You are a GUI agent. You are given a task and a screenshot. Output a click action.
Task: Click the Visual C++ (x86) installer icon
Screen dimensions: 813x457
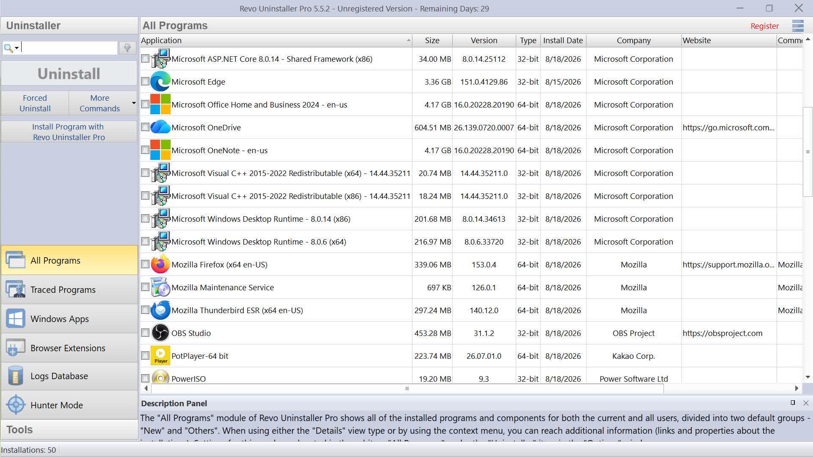[x=160, y=196]
